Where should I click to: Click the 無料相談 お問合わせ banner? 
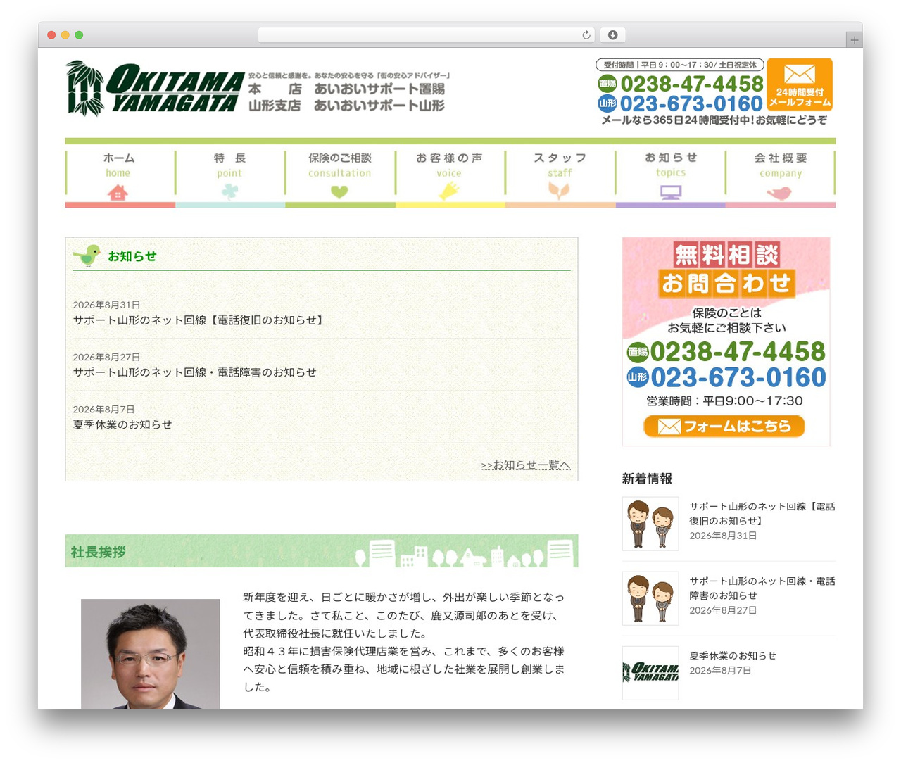(726, 341)
